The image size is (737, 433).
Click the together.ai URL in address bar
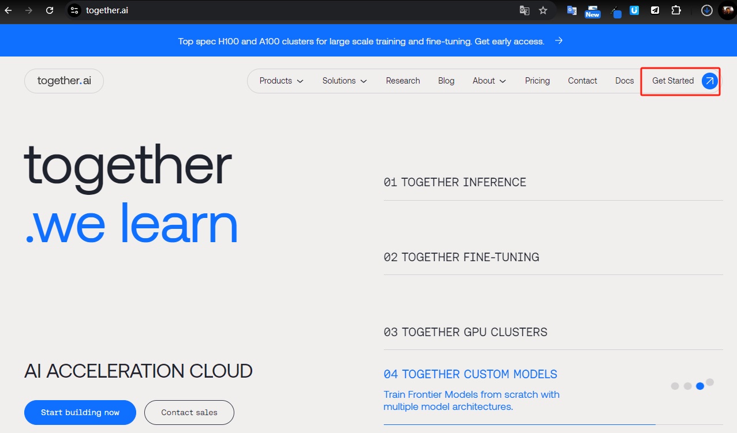click(x=107, y=10)
